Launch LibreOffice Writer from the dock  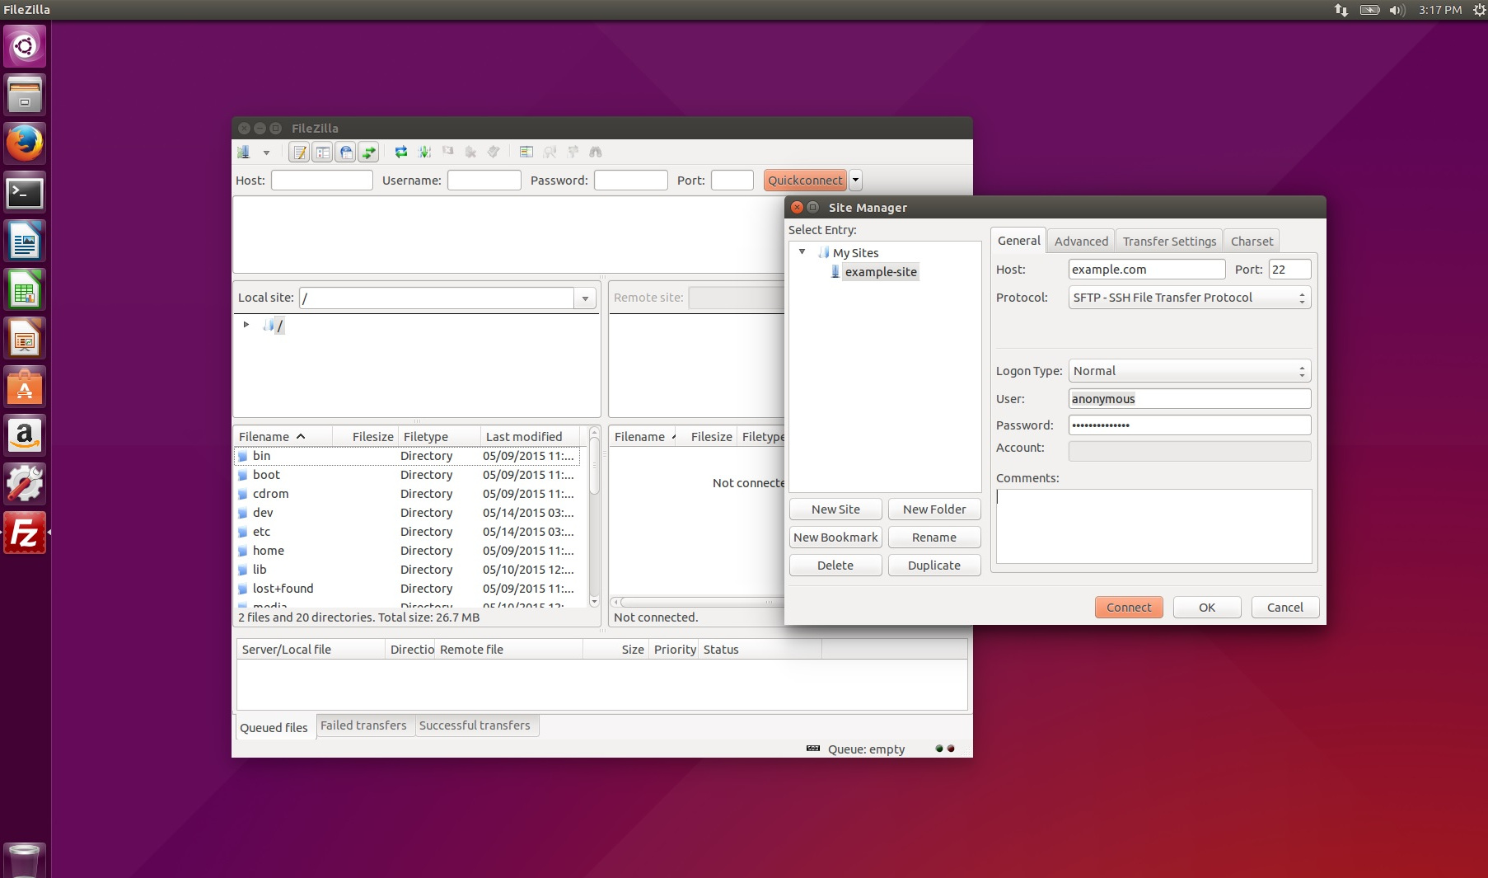click(25, 242)
